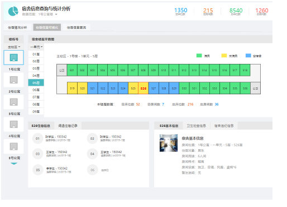Open the 一单元 unit dropdown
Viewport: 287px width, 207px height.
tap(36, 47)
